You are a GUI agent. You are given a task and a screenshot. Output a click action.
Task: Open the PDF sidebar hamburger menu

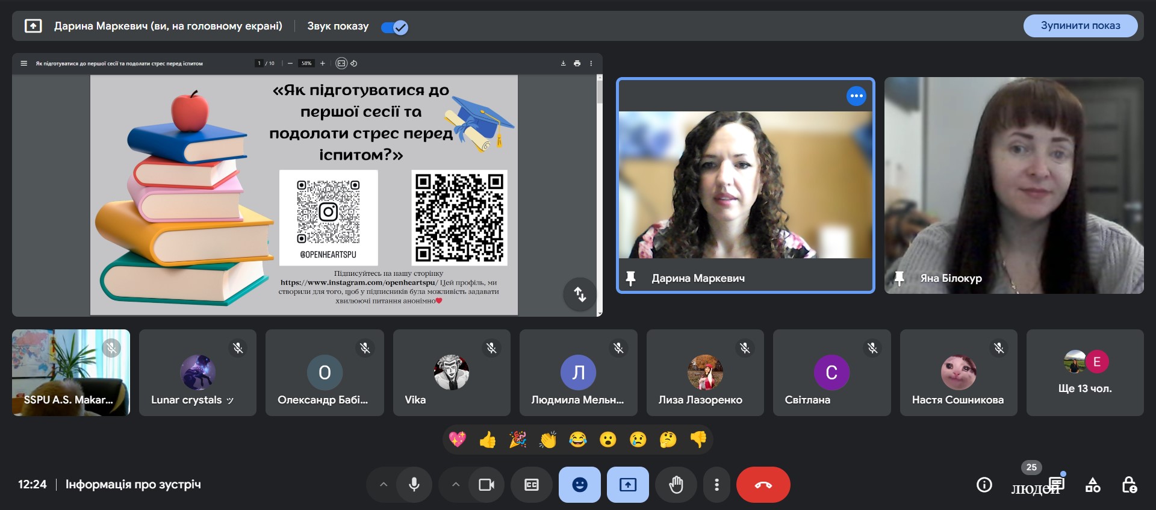24,63
